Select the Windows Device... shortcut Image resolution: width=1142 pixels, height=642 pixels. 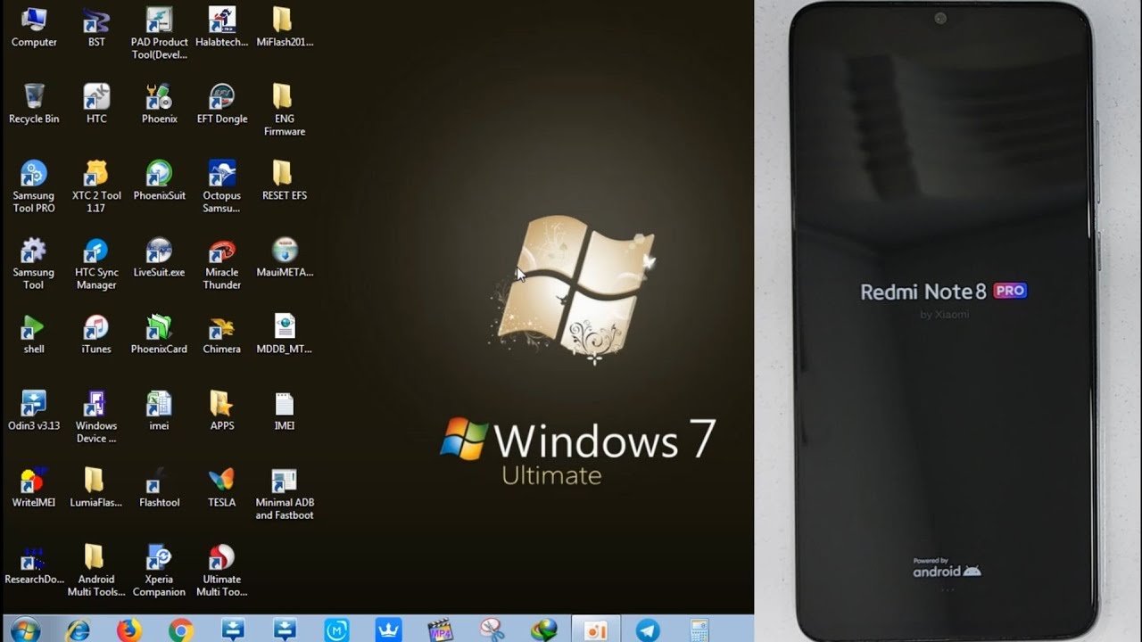(96, 416)
